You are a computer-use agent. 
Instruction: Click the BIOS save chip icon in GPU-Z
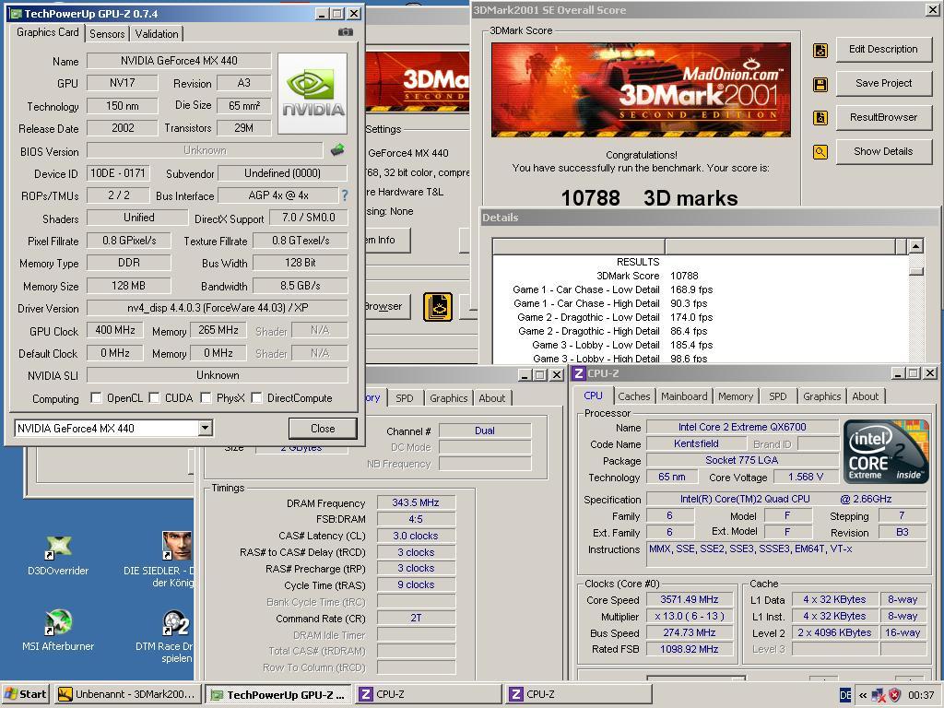click(x=337, y=150)
